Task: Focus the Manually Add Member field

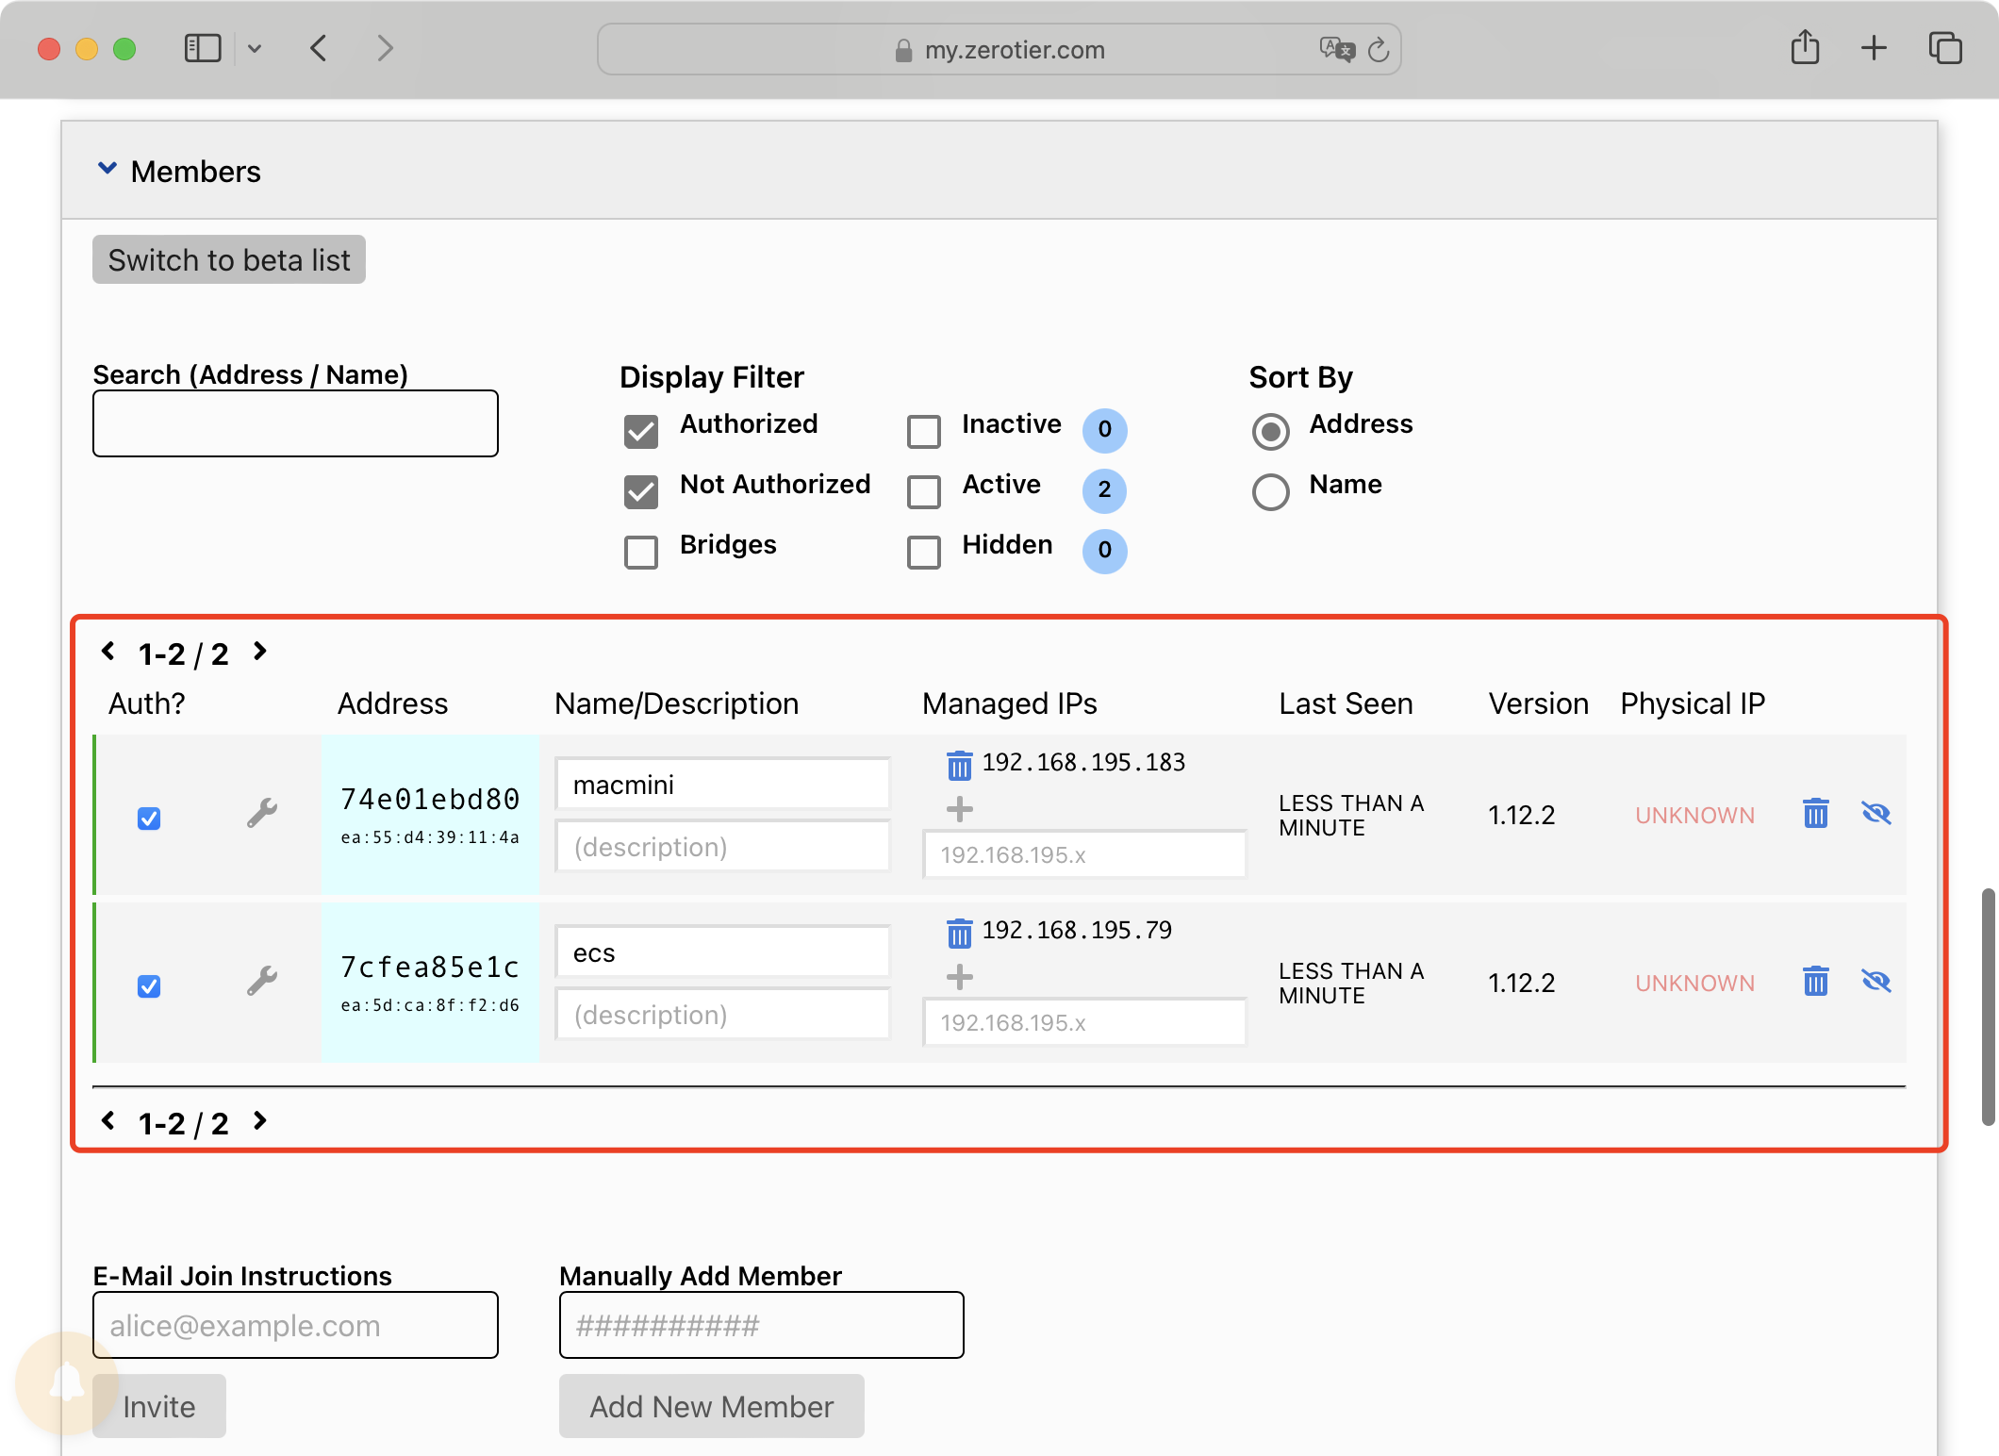Action: [762, 1325]
